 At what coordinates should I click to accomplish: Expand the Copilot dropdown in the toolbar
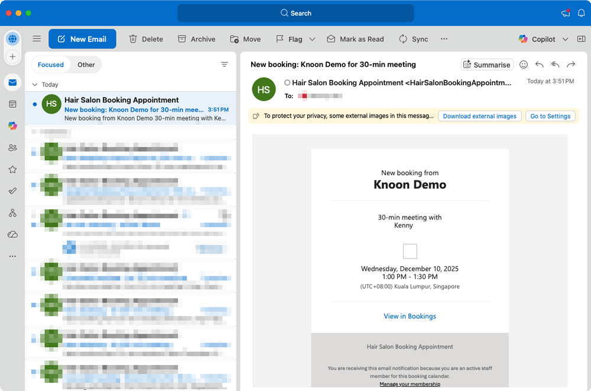(x=565, y=39)
